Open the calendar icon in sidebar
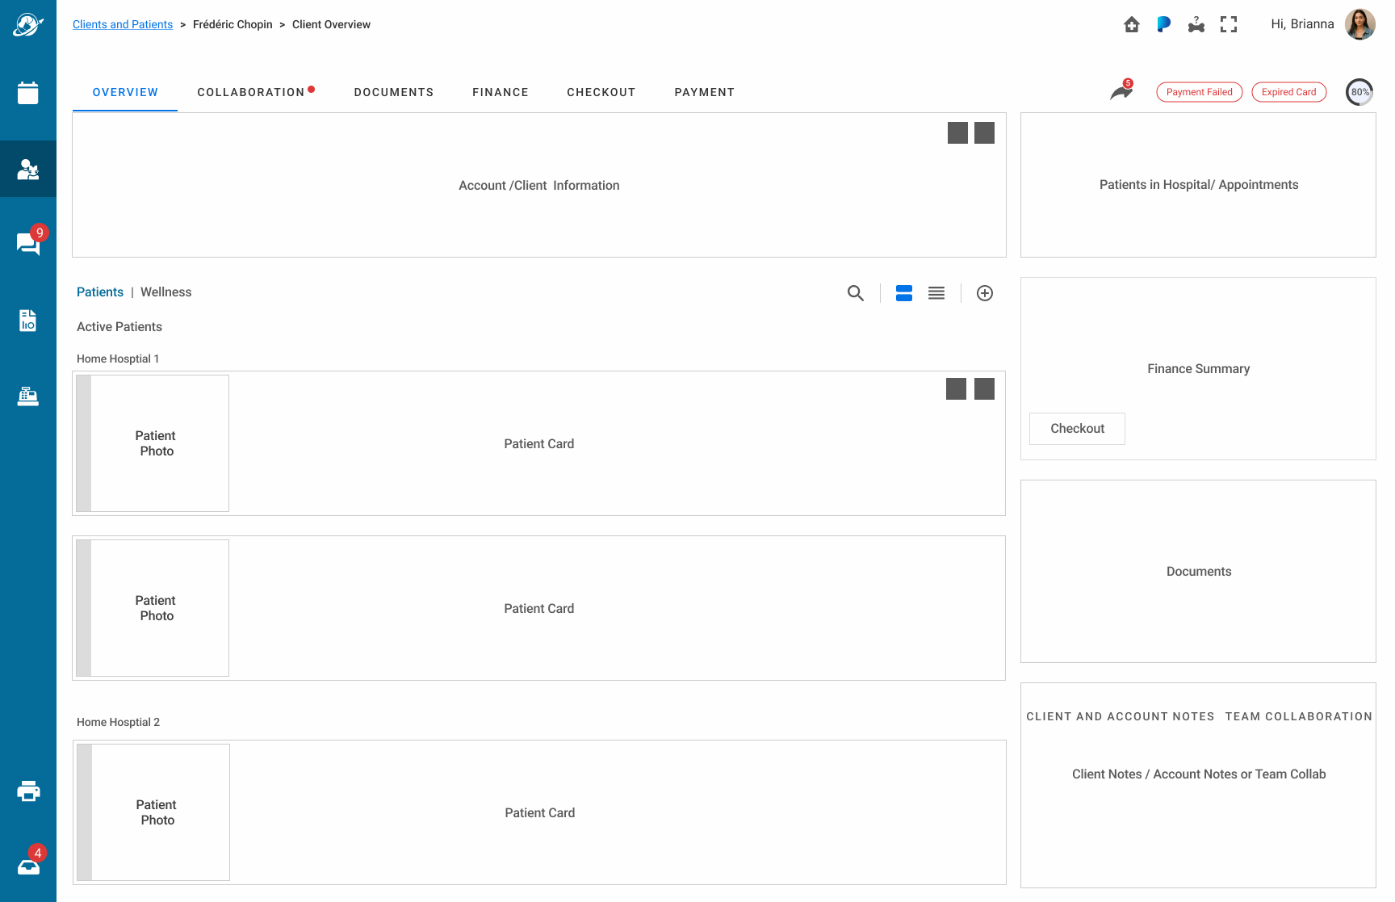Viewport: 1395px width, 902px height. point(28,93)
